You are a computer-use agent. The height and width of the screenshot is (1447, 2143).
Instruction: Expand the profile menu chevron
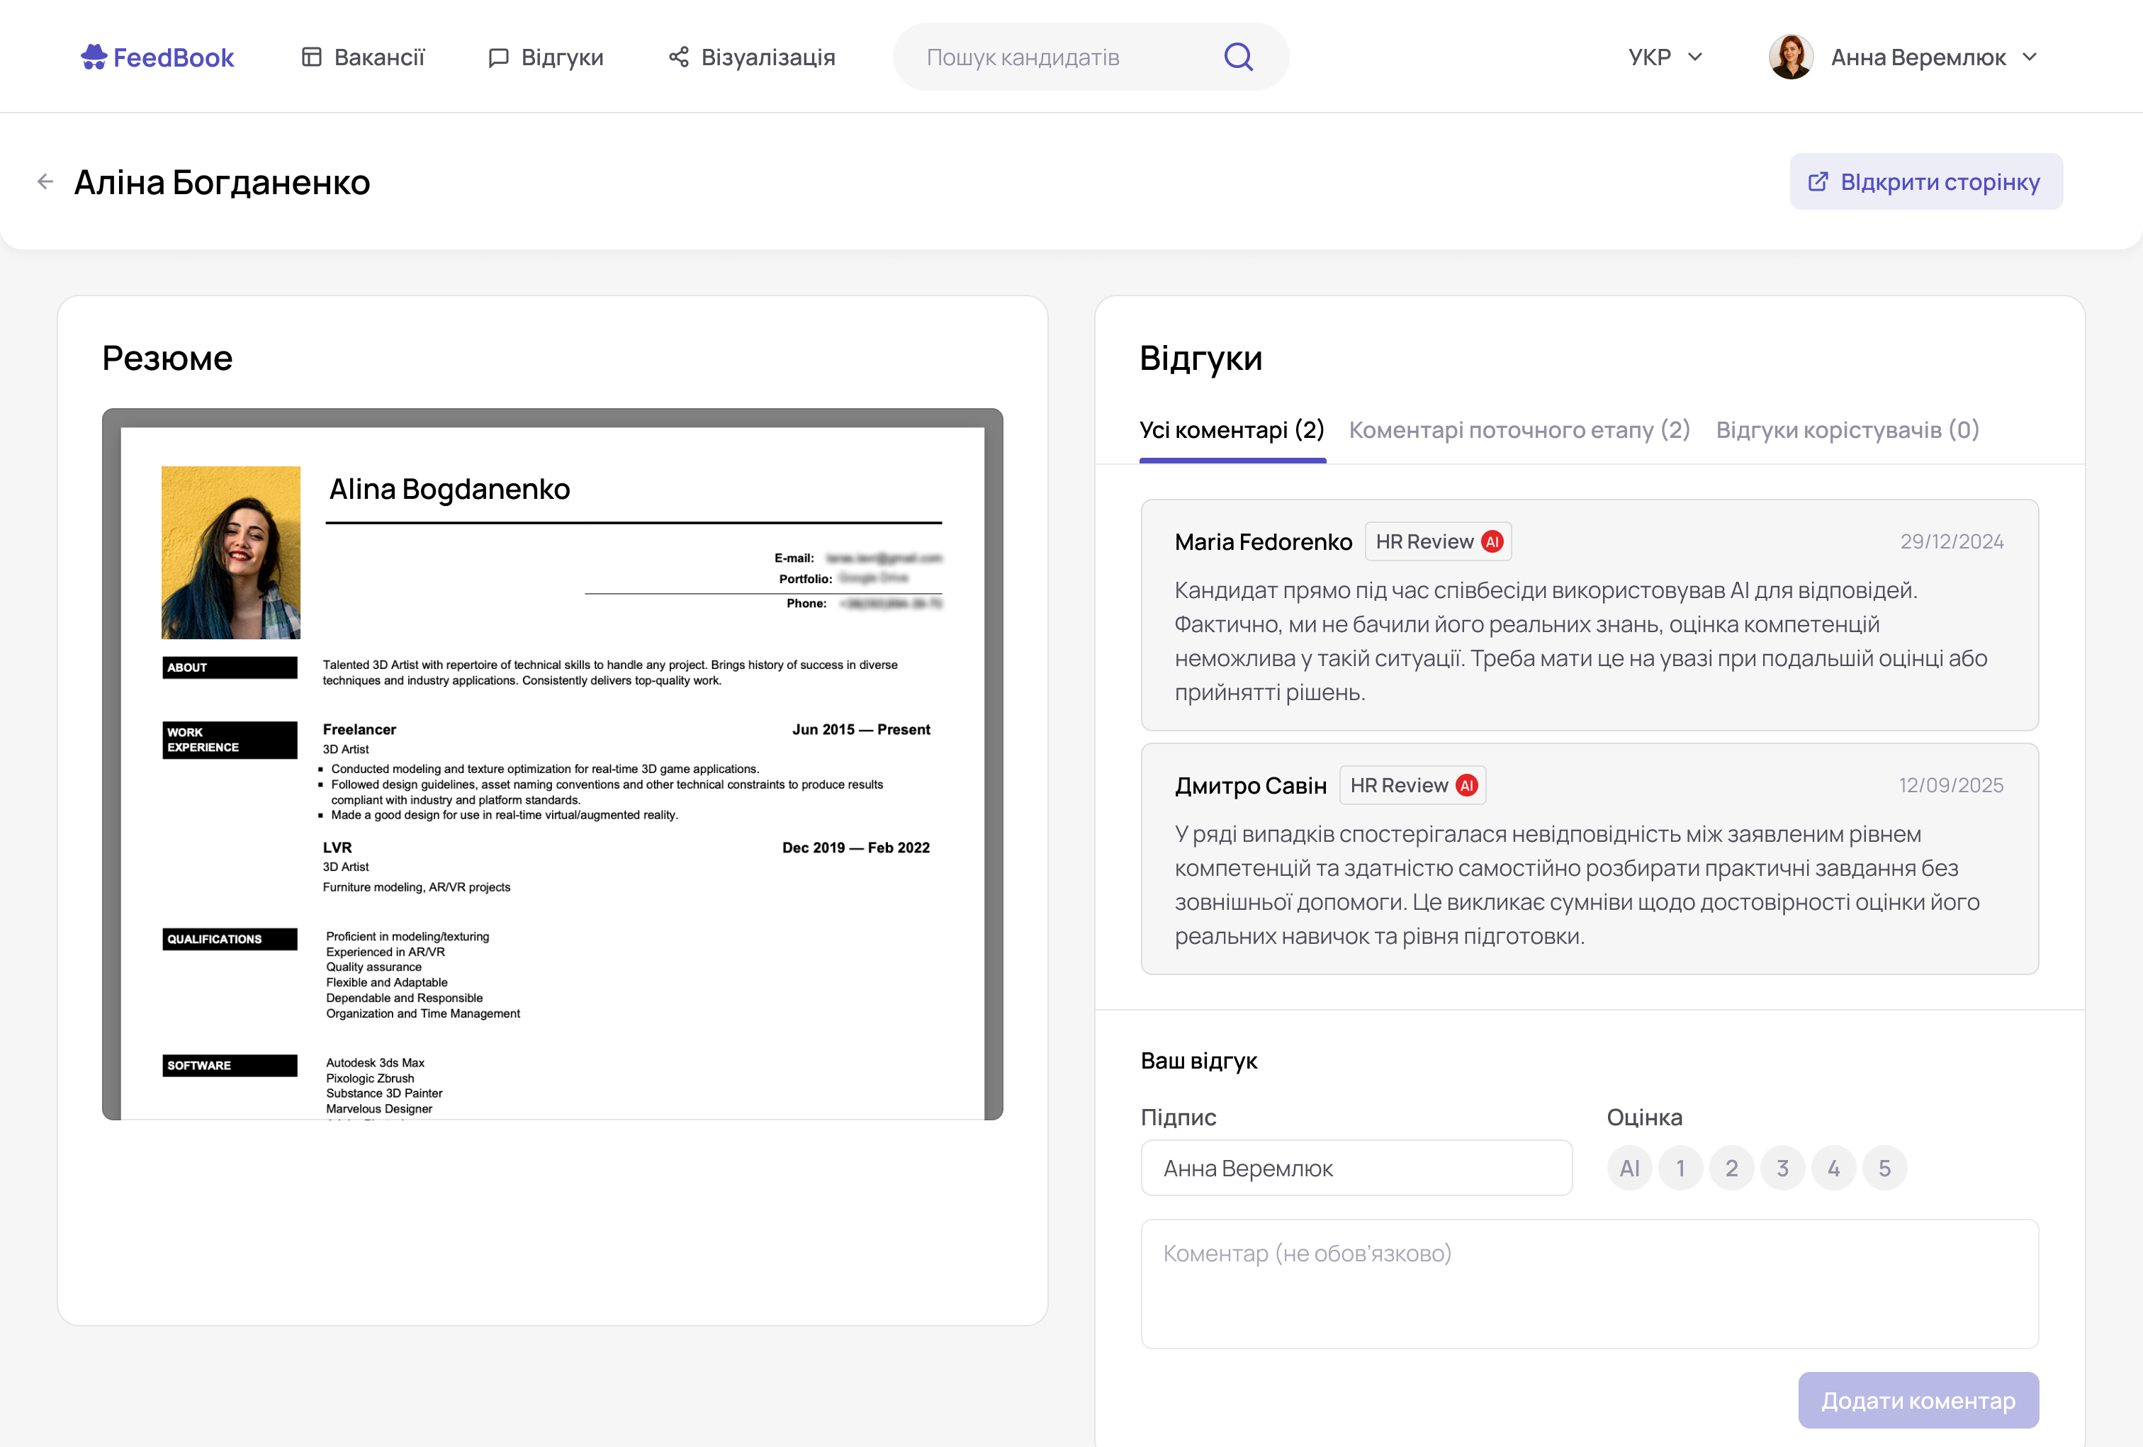click(x=2029, y=56)
